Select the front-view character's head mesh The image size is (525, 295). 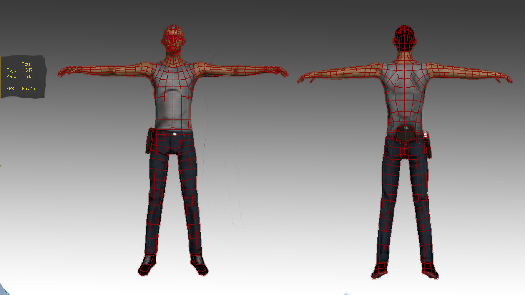(173, 38)
